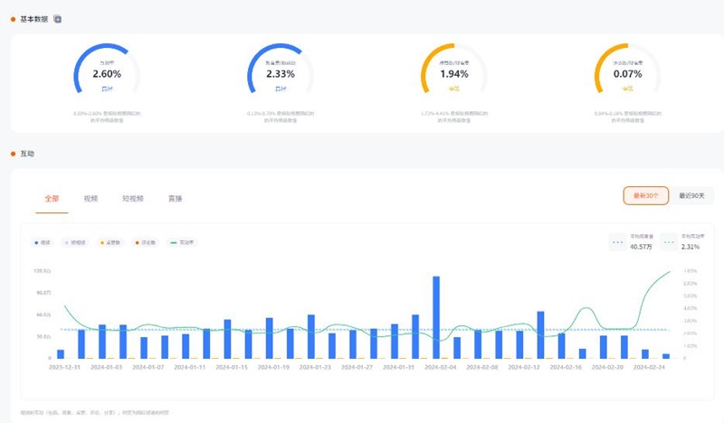Toggle the blue 视频 legend series
Viewport: 724px width, 423px height.
pos(43,242)
